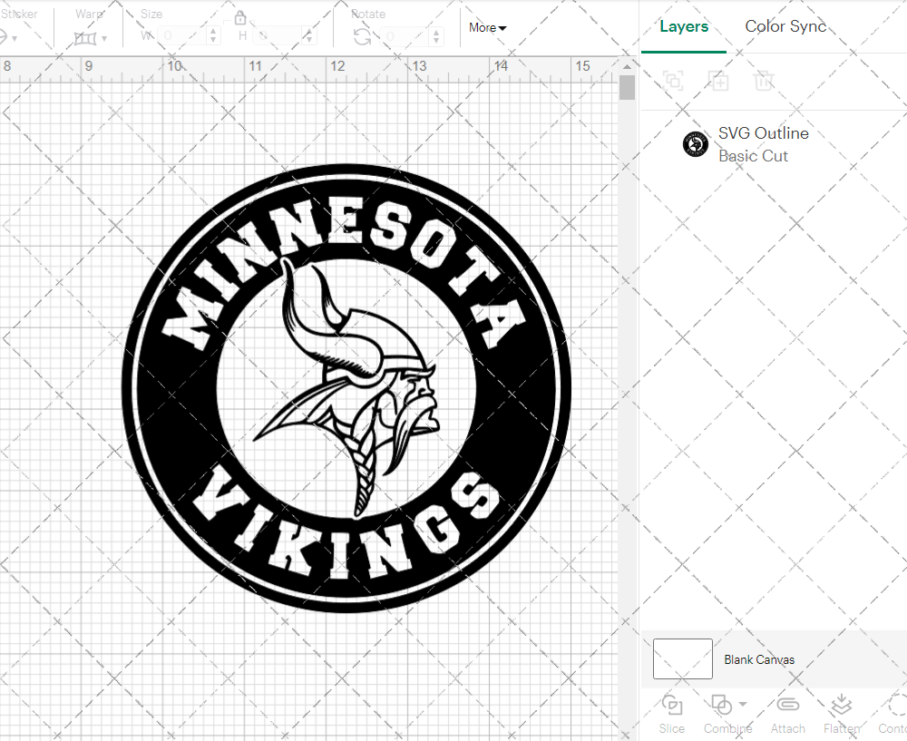Screen dimensions: 907x741
Task: Click the Rotate icon
Action: coord(362,34)
